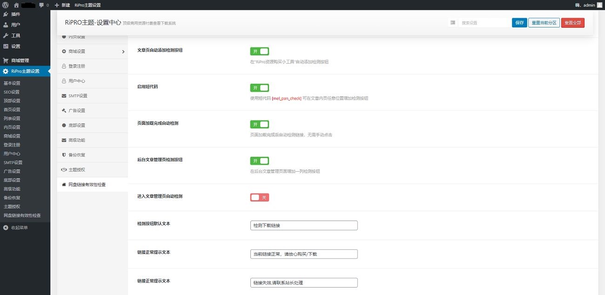Open 高级功能 in WordPress sidebar submenu
605x295 pixels.
pos(12,189)
